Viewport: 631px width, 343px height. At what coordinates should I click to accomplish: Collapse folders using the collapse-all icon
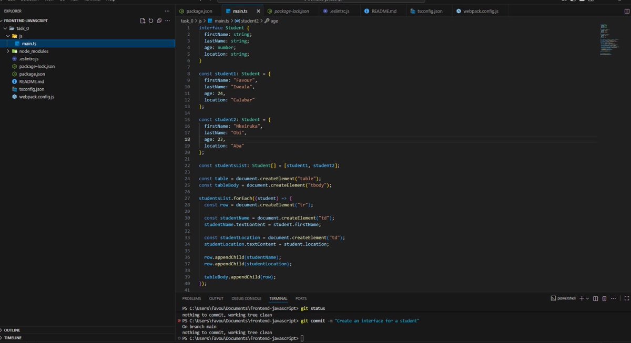coord(159,20)
